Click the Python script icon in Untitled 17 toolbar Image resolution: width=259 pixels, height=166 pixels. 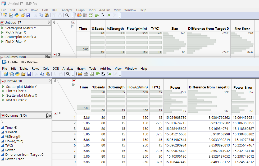(16, 15)
